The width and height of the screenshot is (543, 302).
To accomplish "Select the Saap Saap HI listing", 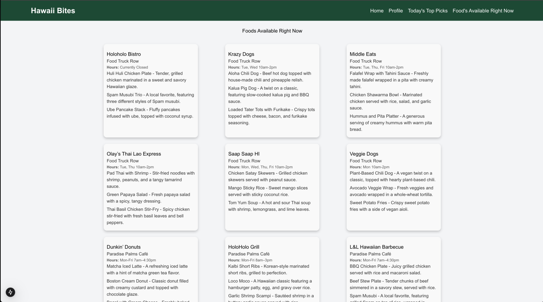I will point(272,187).
